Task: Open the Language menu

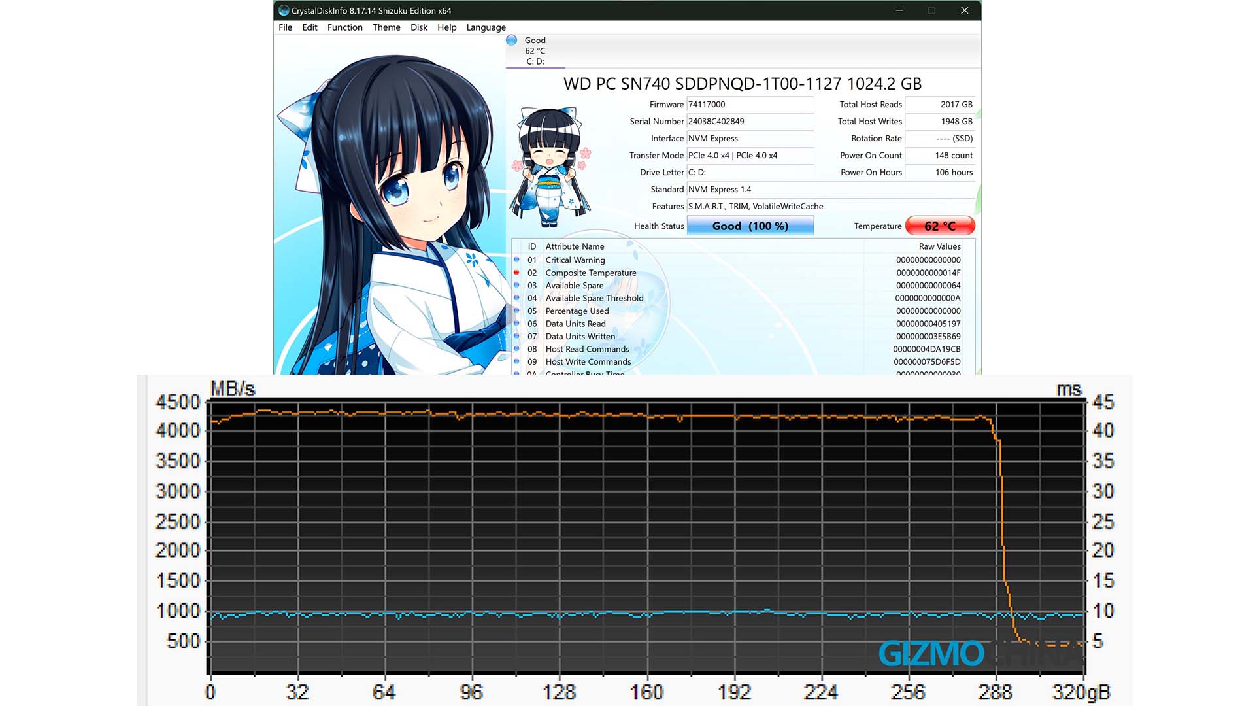Action: click(486, 27)
